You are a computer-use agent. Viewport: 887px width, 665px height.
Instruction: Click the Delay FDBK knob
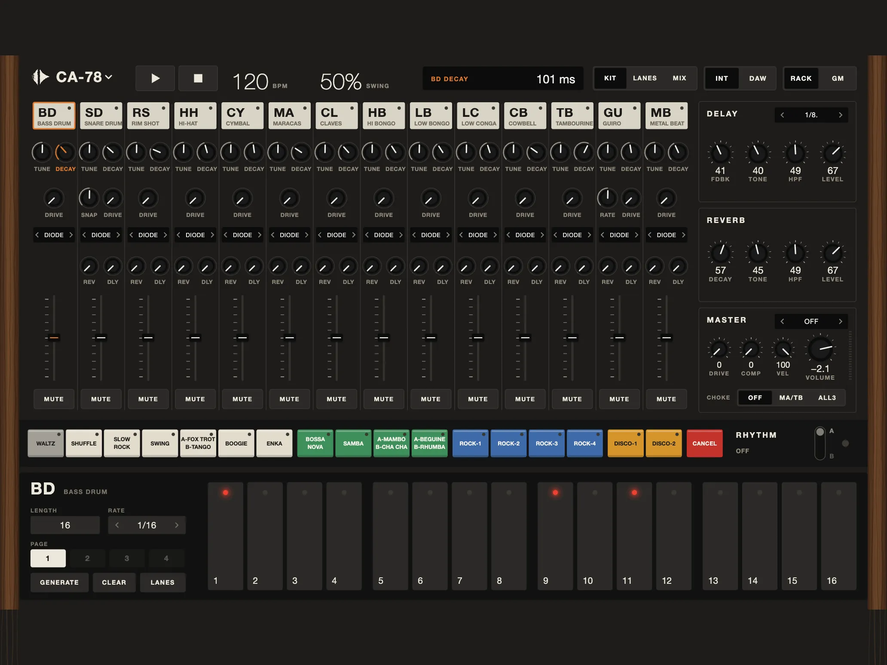[x=720, y=153]
